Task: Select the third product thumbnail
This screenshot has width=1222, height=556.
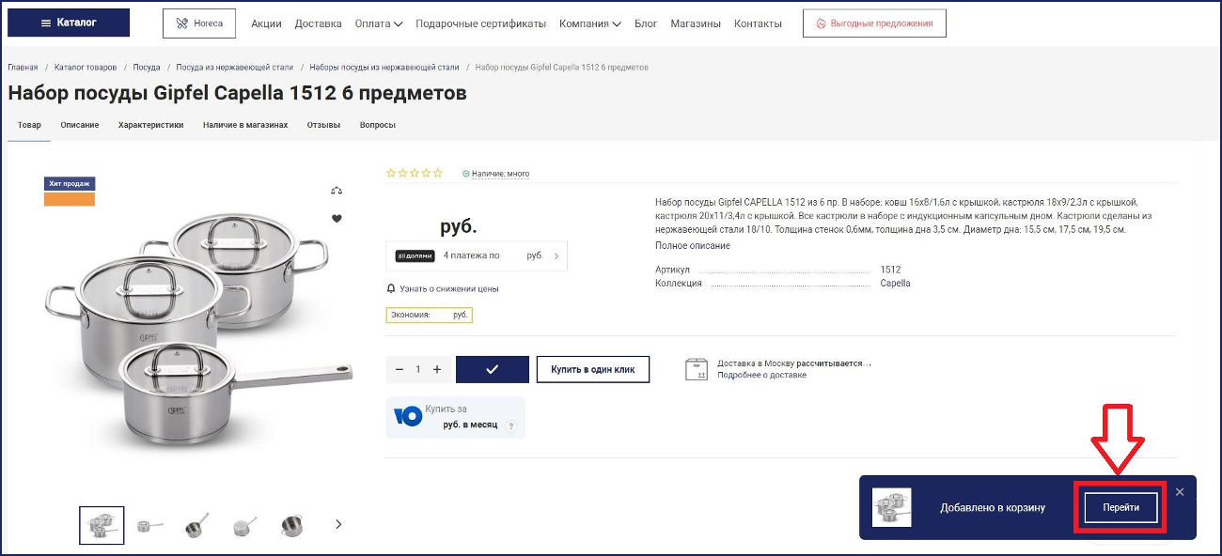Action: click(x=196, y=525)
